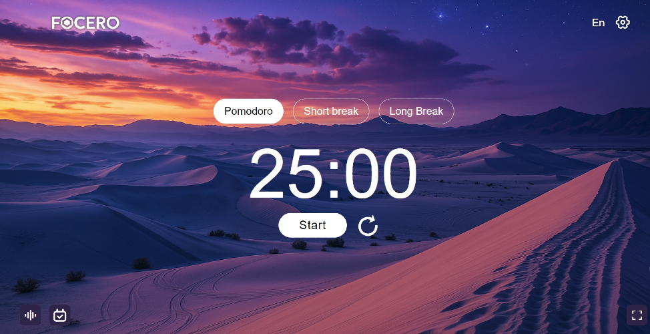The height and width of the screenshot is (334, 650).
Task: Enter fullscreen mode via corner brackets icon
Action: pos(637,315)
